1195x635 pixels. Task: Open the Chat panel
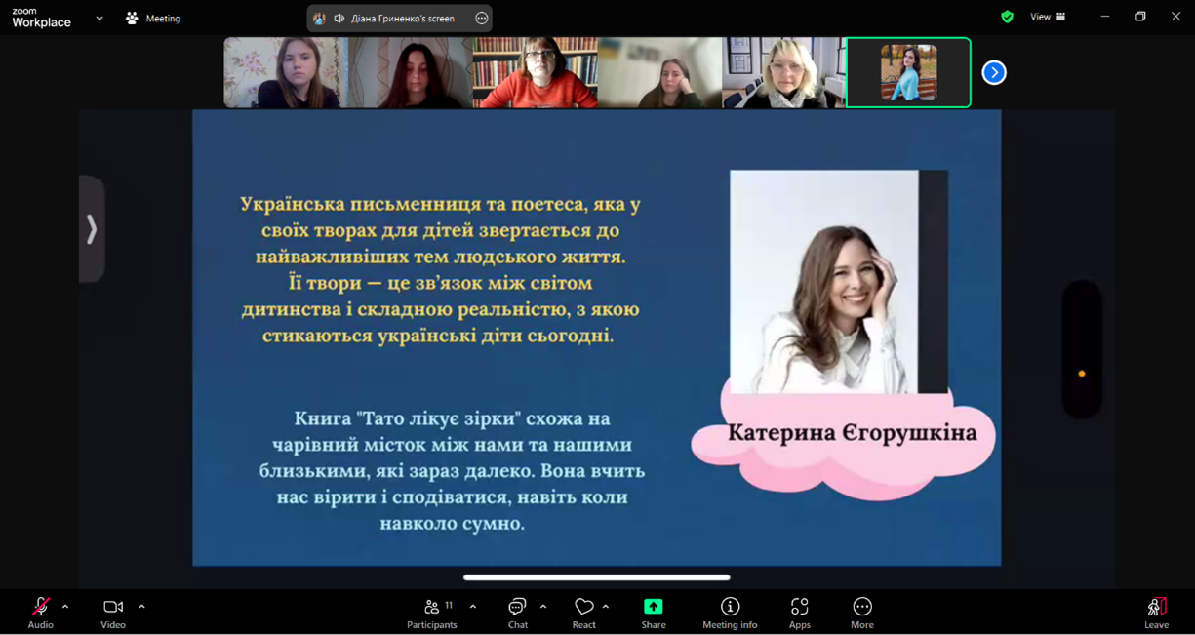[x=517, y=613]
